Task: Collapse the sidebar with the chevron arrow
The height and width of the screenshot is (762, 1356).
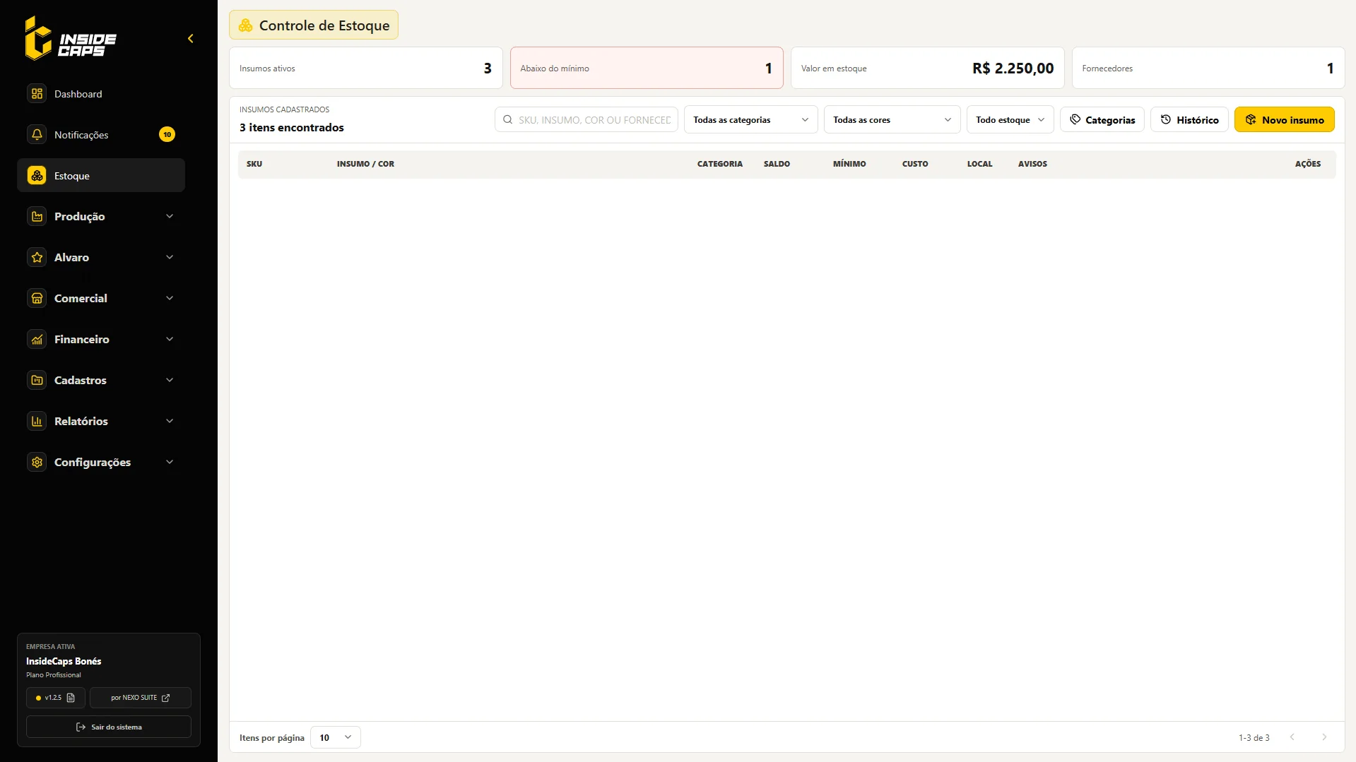Action: (190, 39)
